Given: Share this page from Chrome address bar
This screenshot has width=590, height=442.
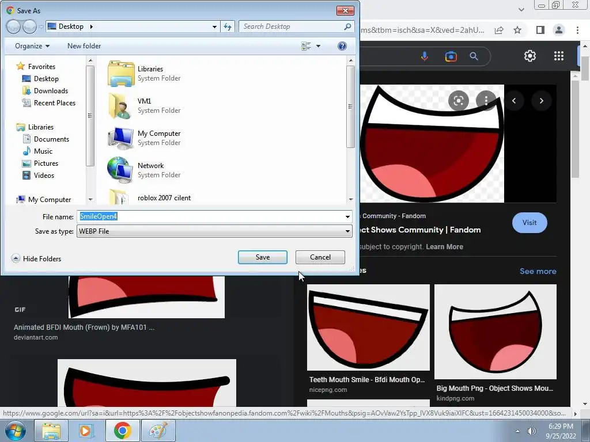Looking at the screenshot, I should point(499,30).
